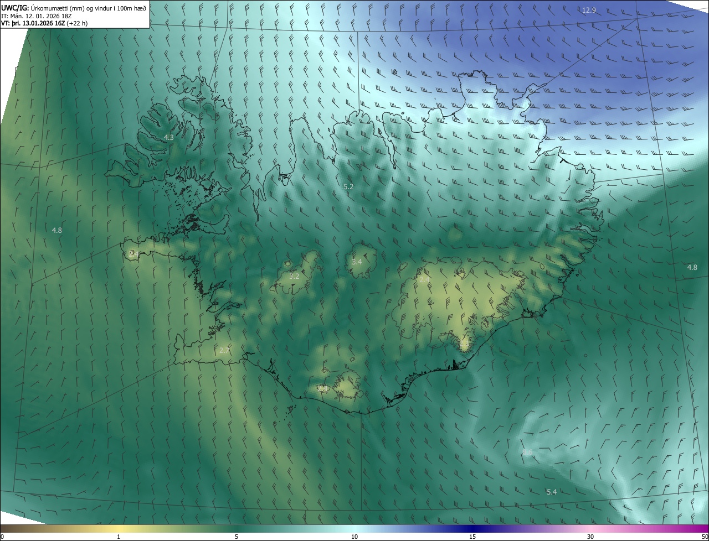Select the 5.2 value in north Iceland
Screen dimensions: 709x541
click(x=348, y=187)
